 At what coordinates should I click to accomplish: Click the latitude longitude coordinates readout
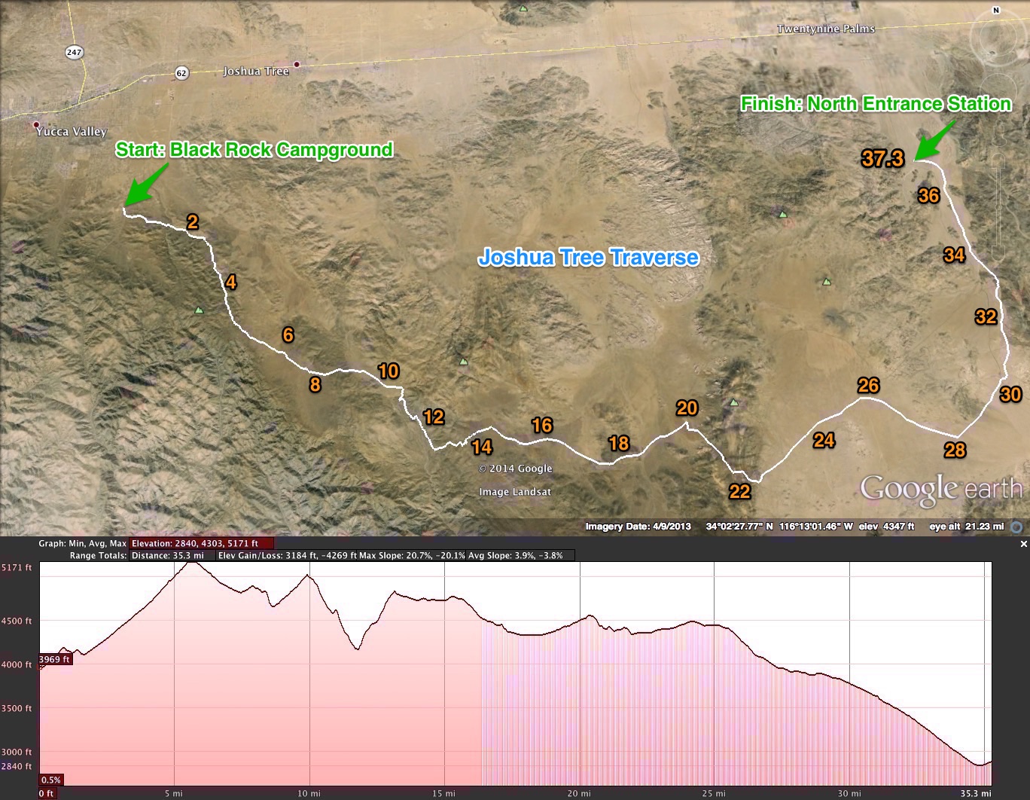779,527
